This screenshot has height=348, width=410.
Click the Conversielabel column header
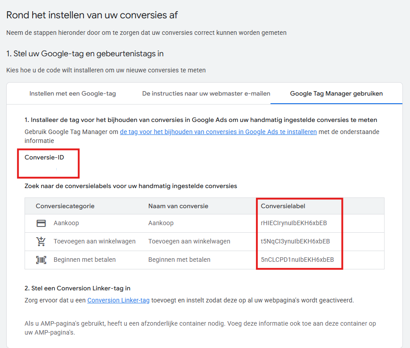click(283, 206)
